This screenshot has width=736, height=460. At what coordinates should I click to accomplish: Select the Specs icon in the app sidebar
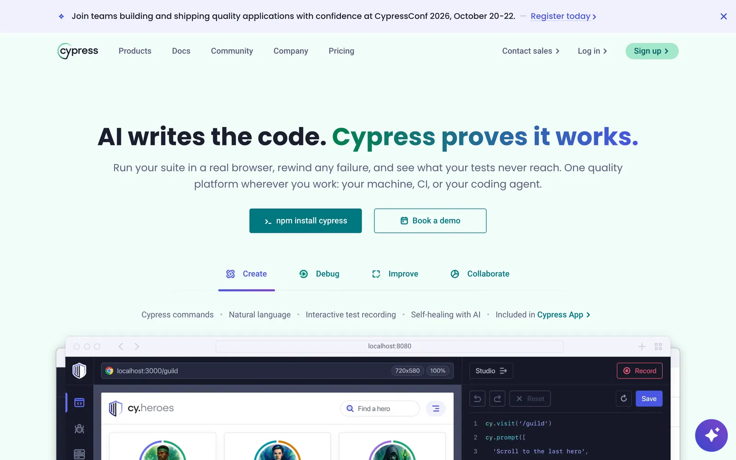(79, 403)
